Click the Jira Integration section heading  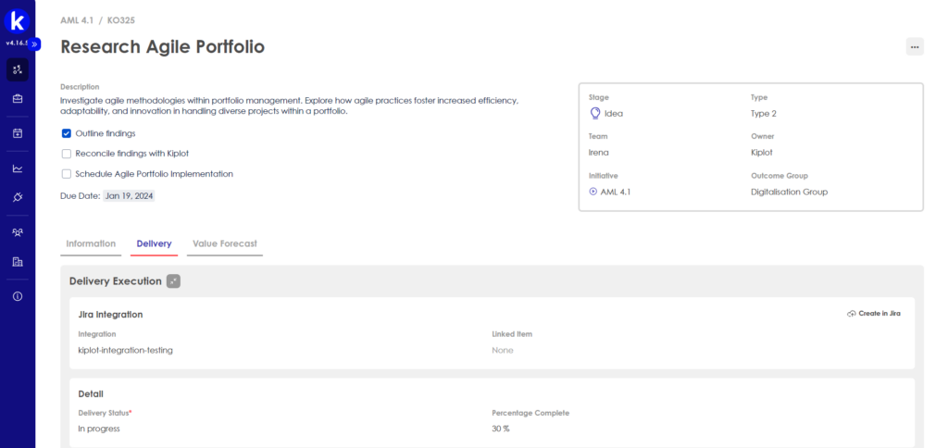[111, 315]
